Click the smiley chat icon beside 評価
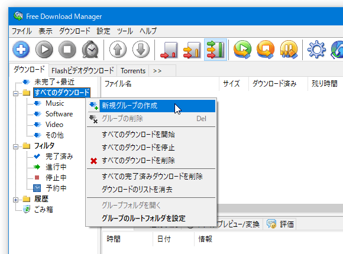 point(271,224)
